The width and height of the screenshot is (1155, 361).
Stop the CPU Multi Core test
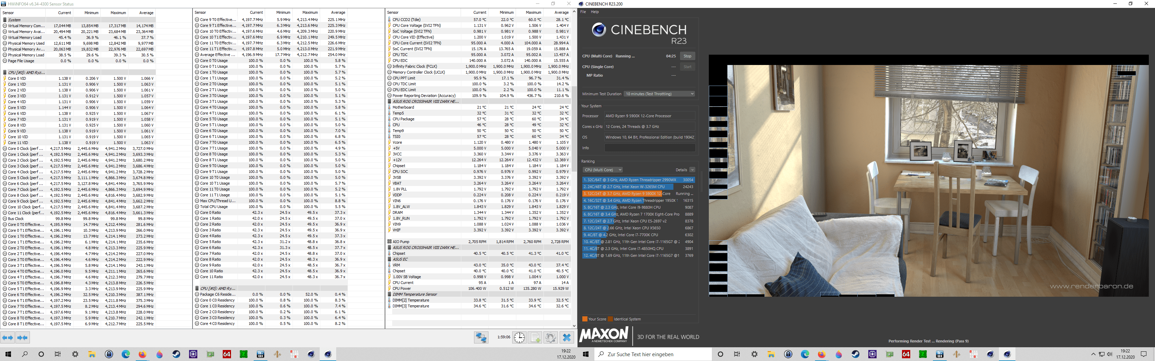(687, 56)
